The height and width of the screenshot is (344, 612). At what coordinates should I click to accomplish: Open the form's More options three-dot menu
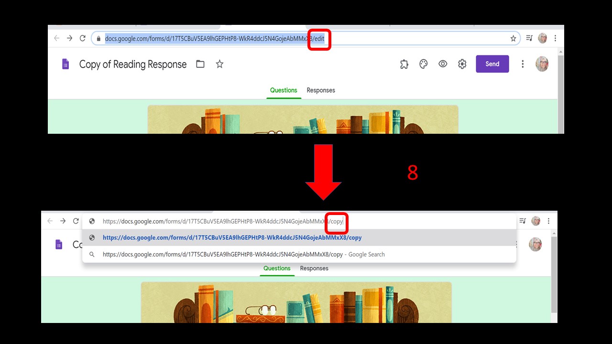(x=523, y=64)
